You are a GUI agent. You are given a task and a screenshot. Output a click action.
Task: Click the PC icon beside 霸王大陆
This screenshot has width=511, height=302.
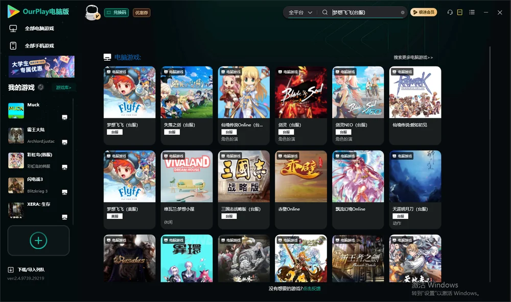(x=64, y=142)
